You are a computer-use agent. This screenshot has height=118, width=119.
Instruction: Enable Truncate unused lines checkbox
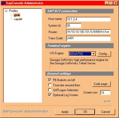(50, 85)
